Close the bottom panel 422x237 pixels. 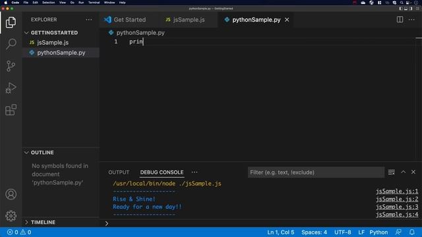tap(413, 172)
